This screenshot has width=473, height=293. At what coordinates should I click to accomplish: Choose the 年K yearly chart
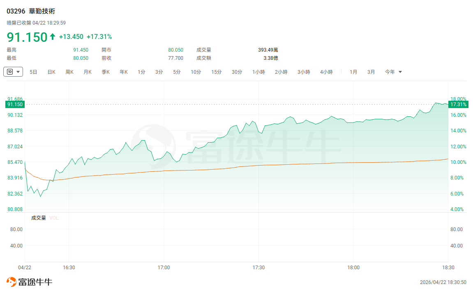(x=124, y=72)
